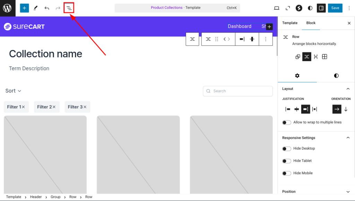Screen dimensions: 355x201
Task: Open the Document Overview list view
Action: [x=69, y=8]
